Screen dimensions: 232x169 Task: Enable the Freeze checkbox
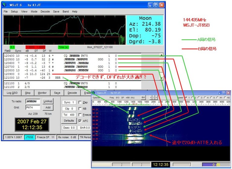click(80, 115)
